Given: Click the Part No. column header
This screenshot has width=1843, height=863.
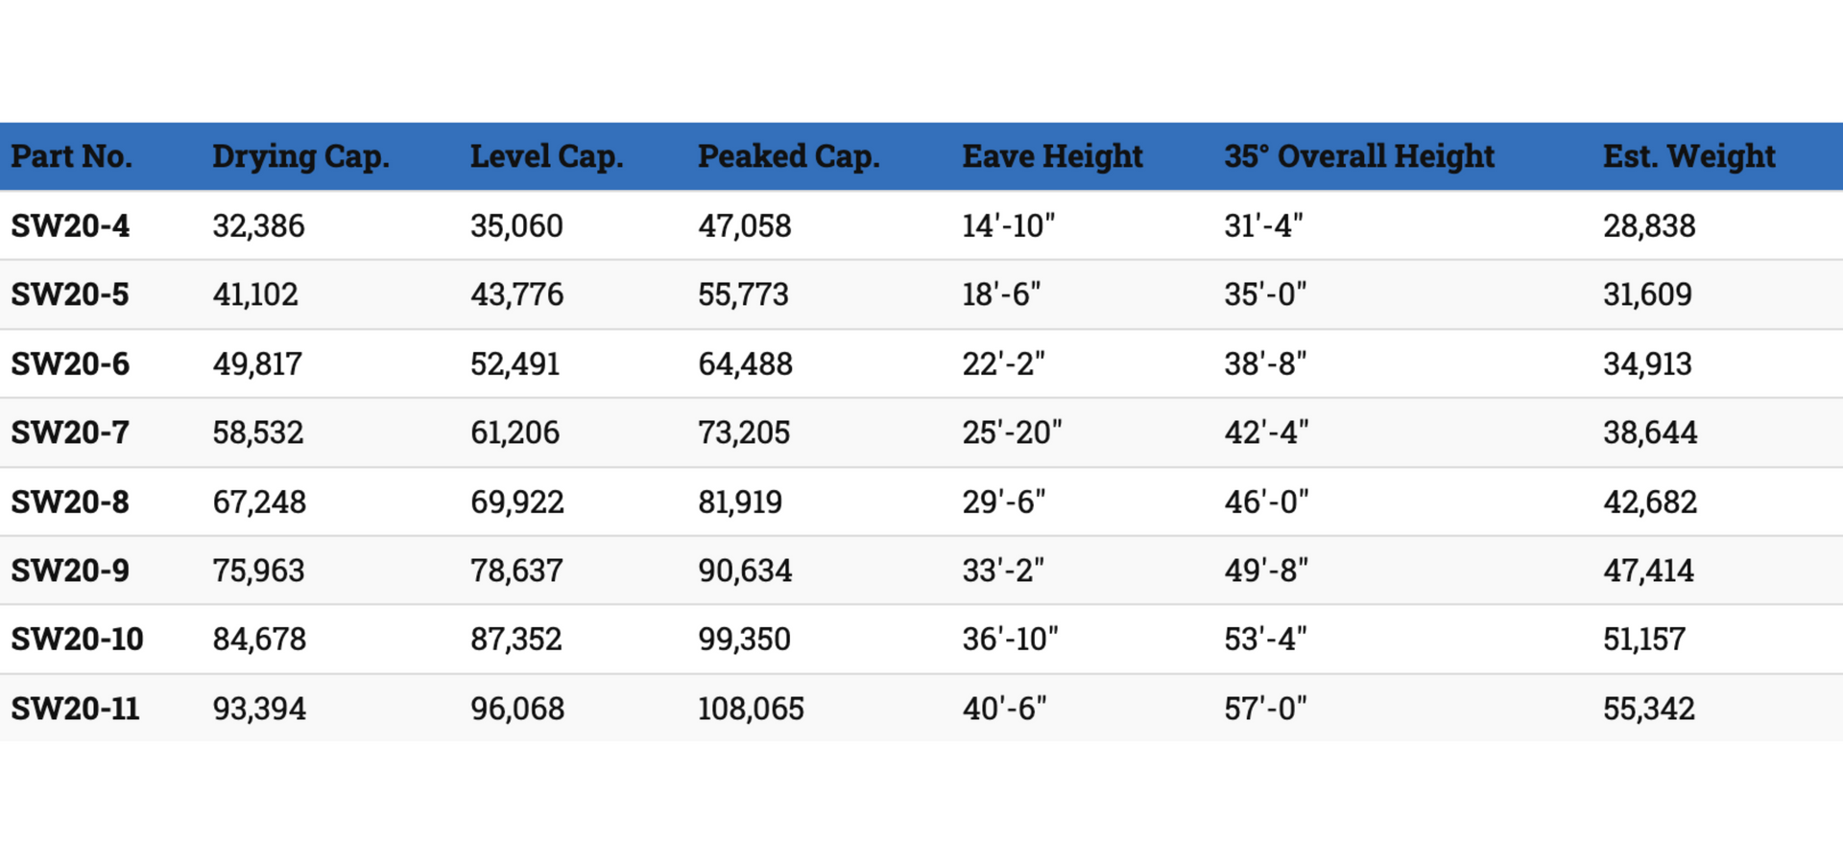Looking at the screenshot, I should 72,156.
